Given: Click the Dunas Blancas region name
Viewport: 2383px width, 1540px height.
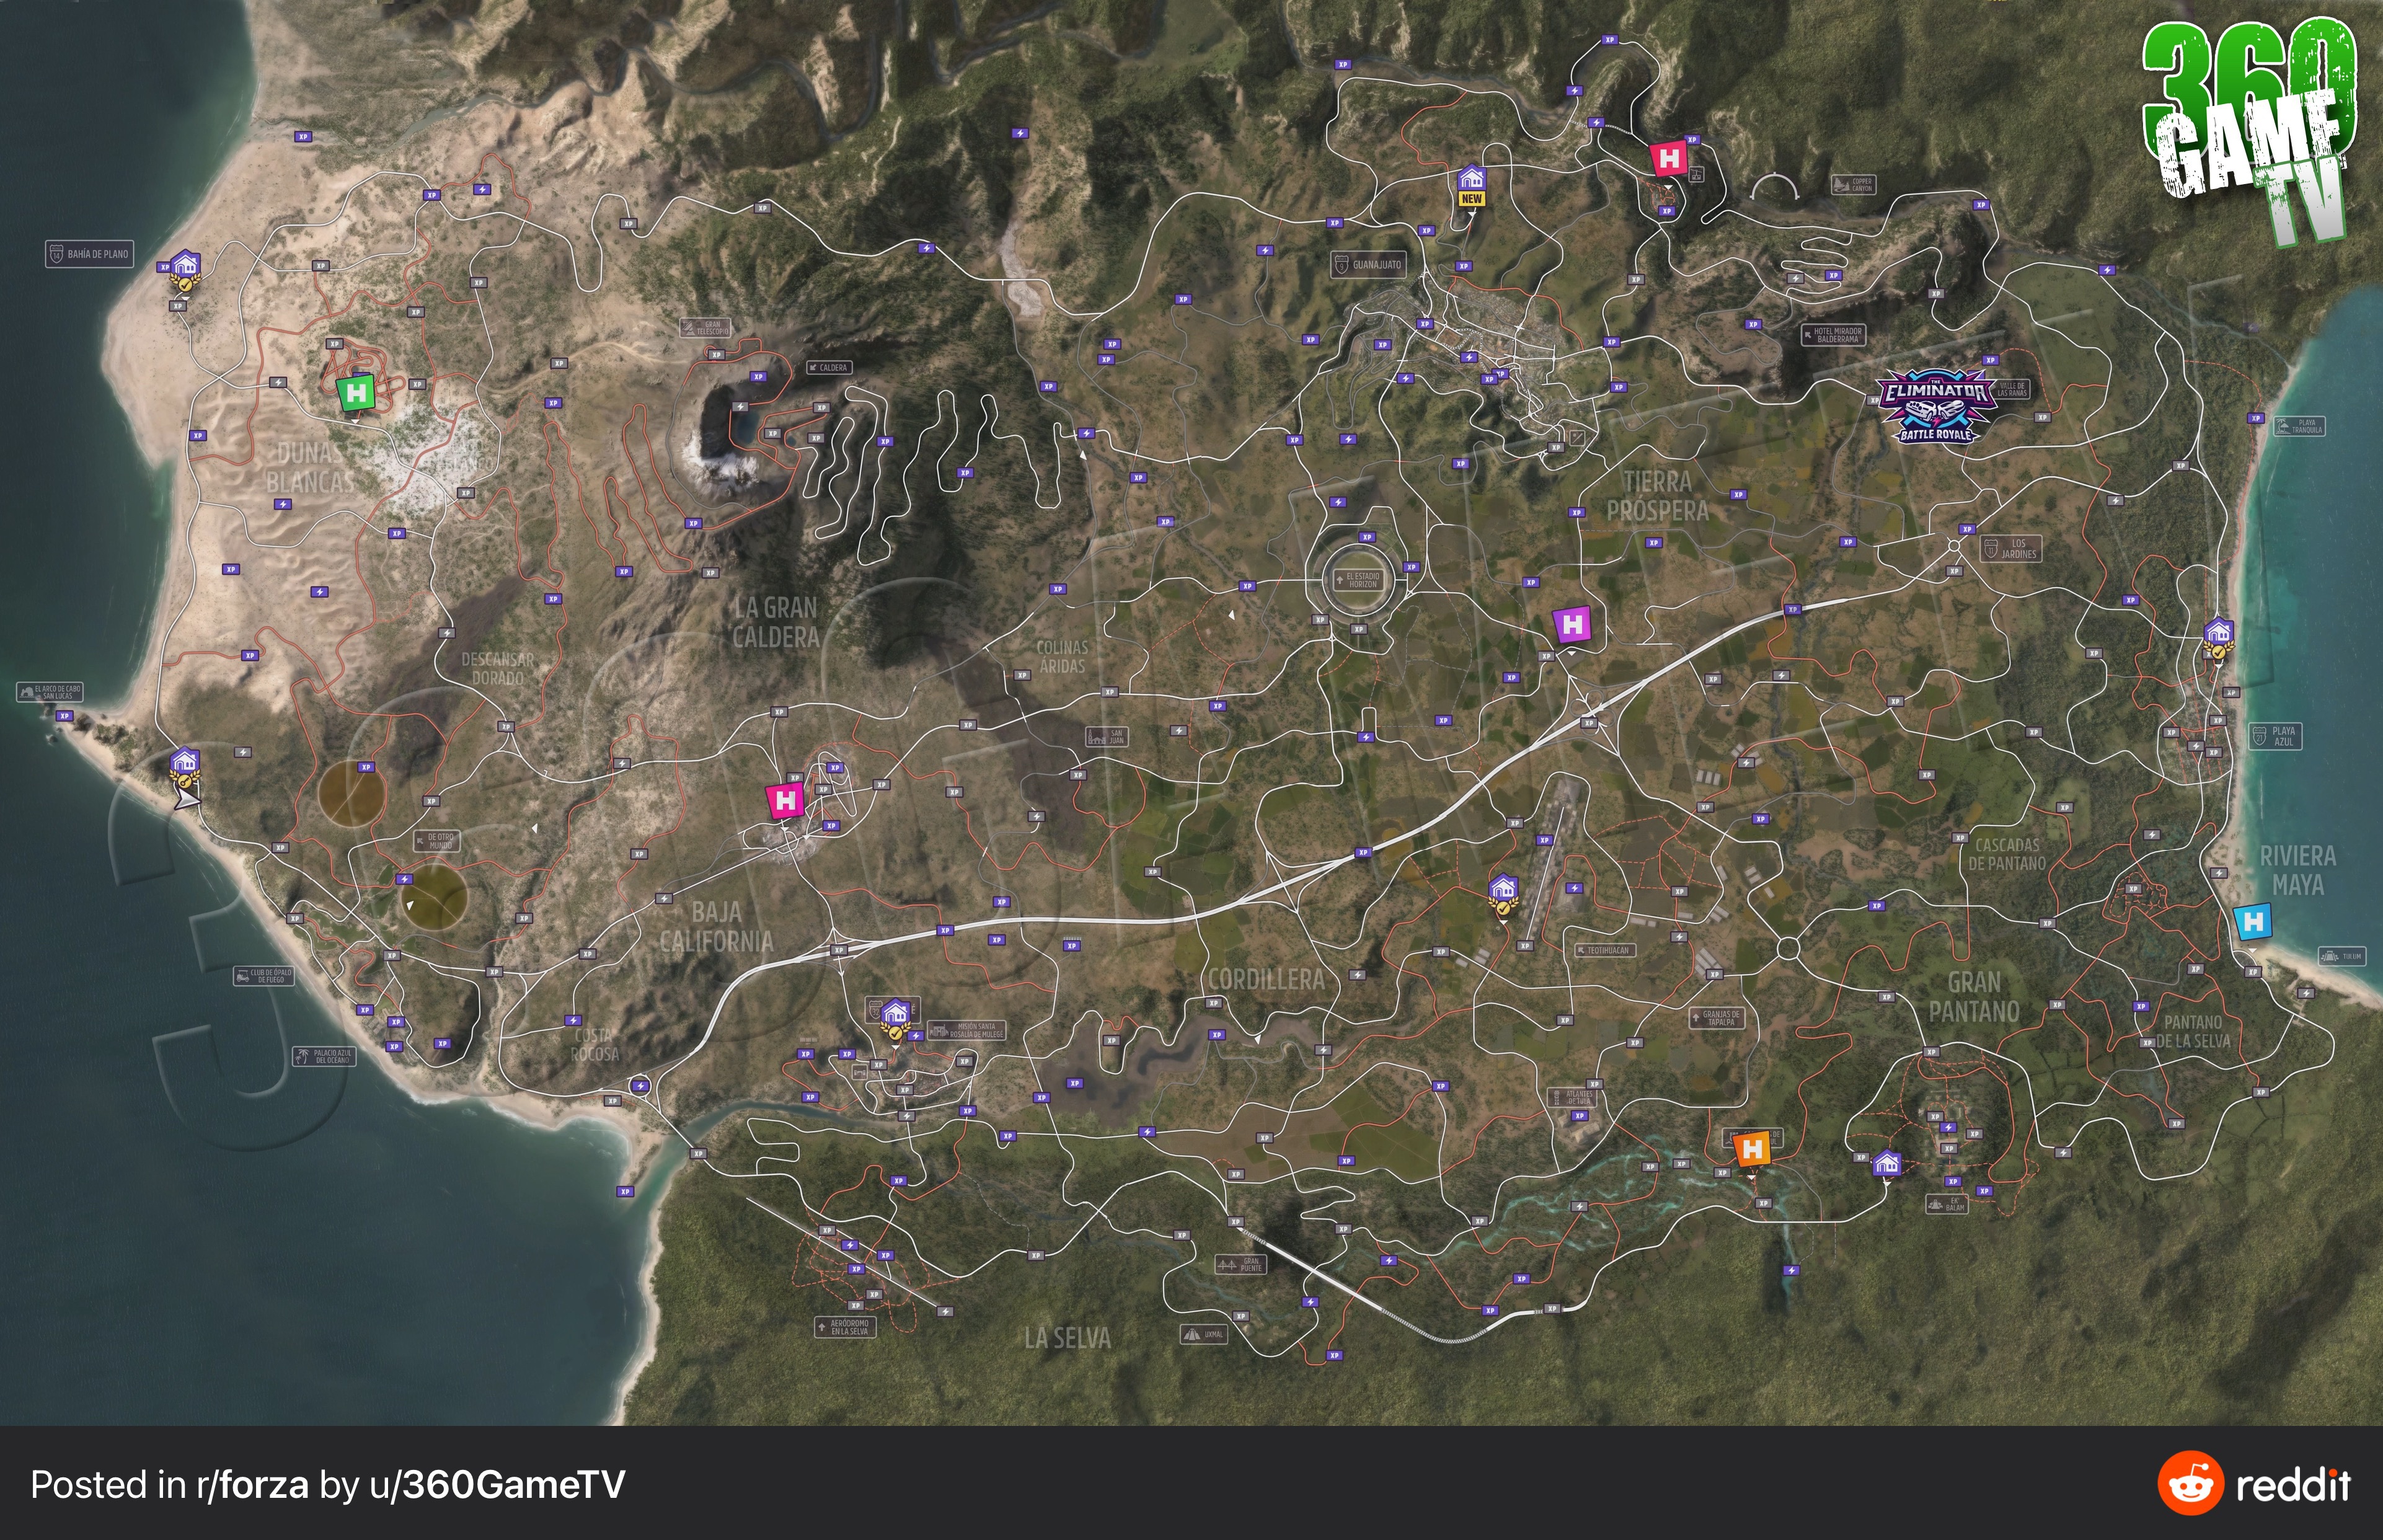Looking at the screenshot, I should [310, 468].
